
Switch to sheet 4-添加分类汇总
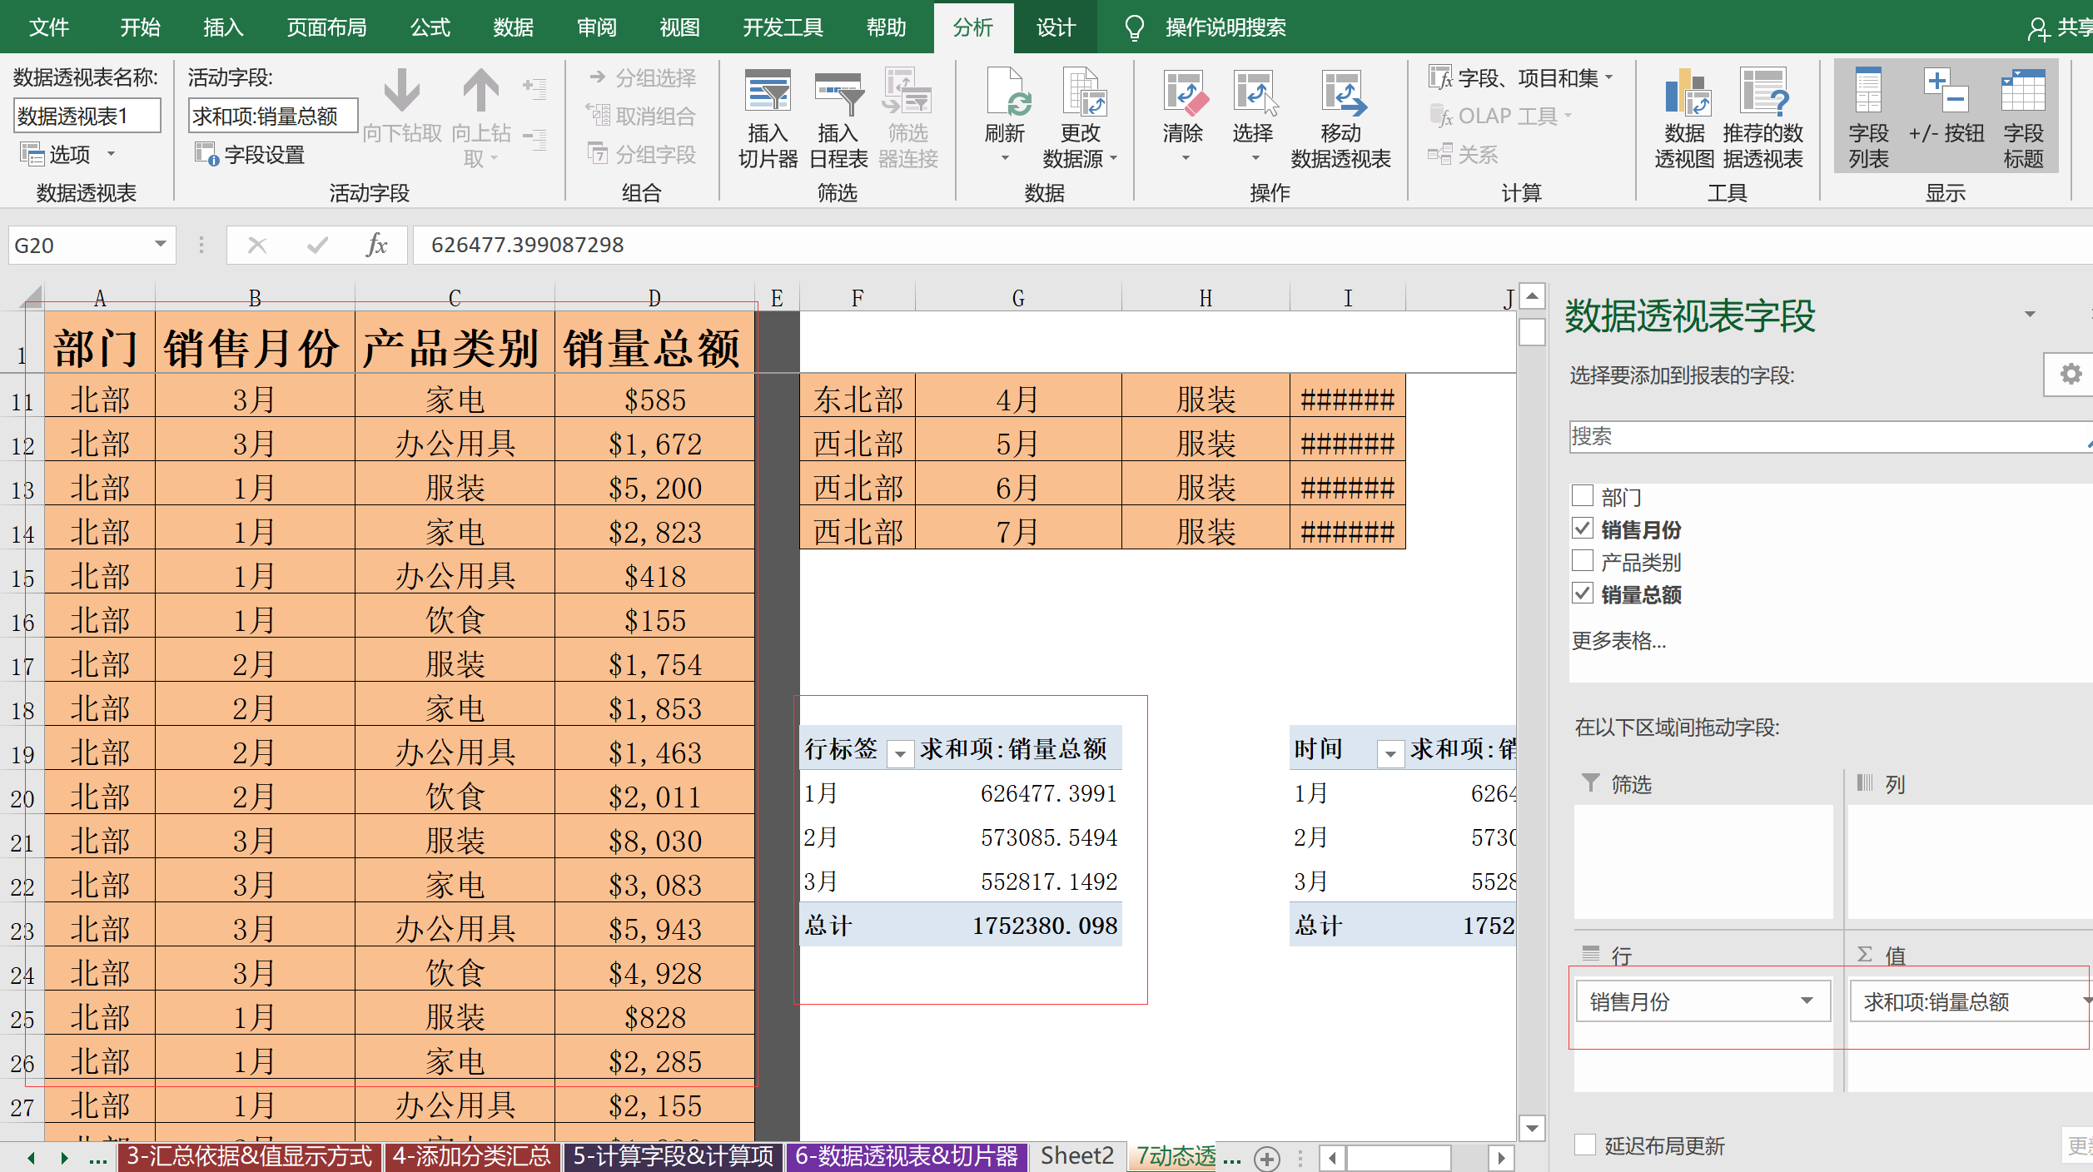click(x=471, y=1156)
